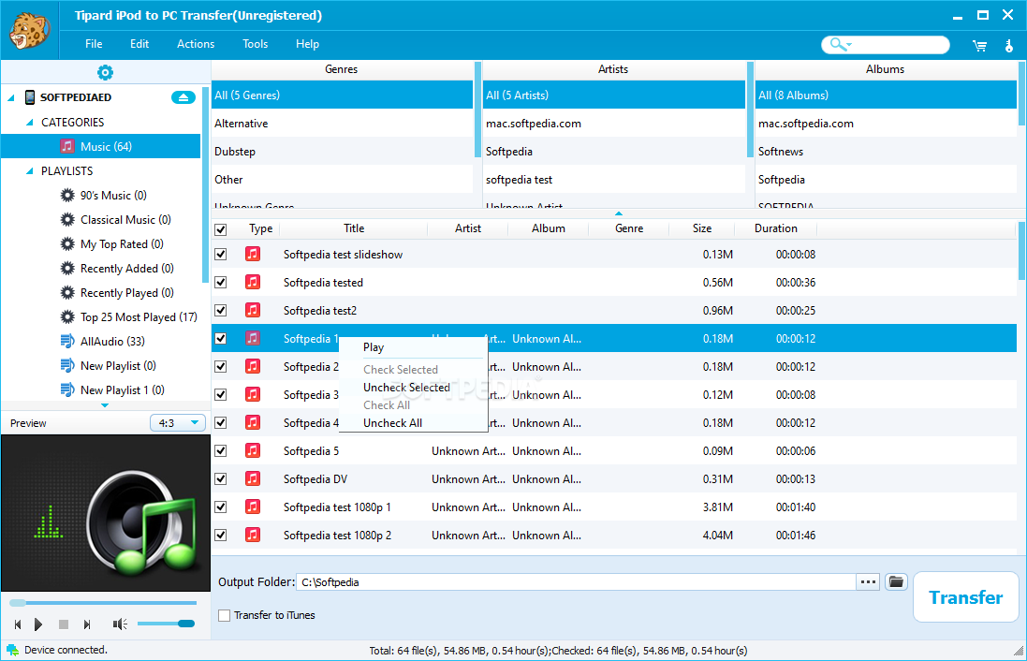
Task: Click the settings gear icon above device tree
Action: [x=105, y=72]
